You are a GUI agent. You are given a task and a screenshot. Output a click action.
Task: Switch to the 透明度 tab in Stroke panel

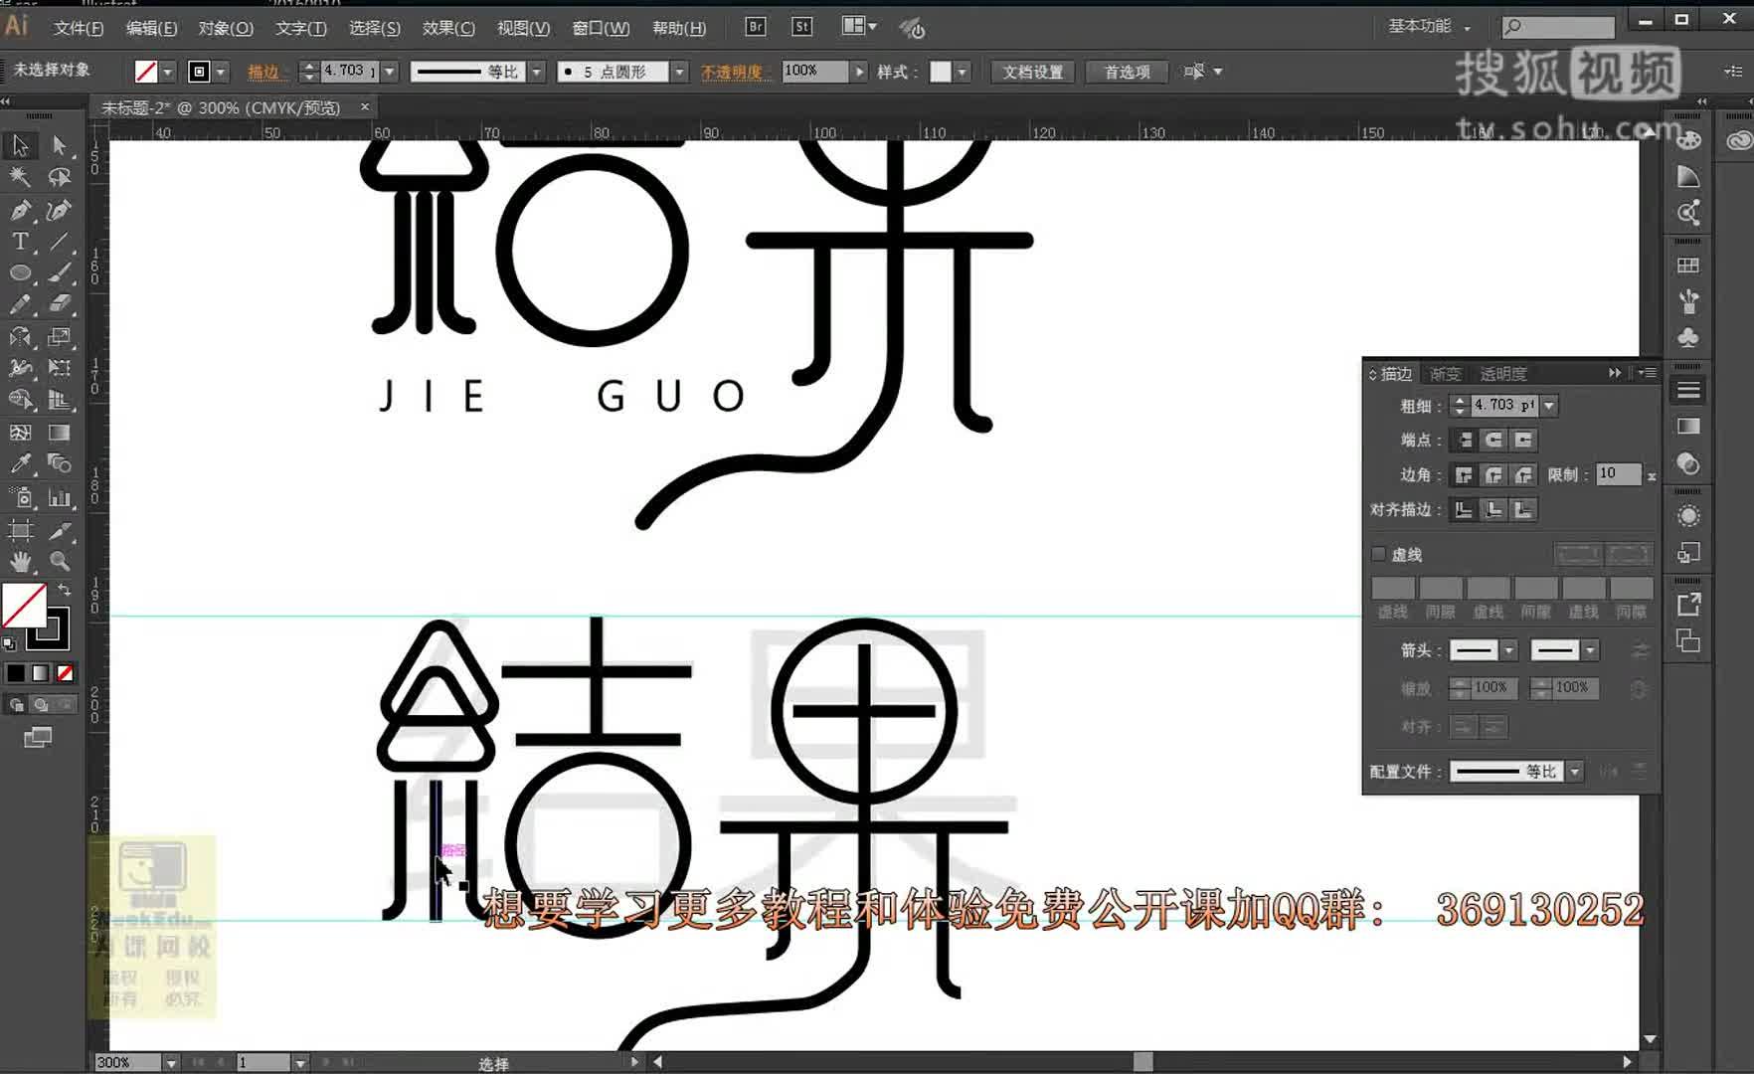1504,373
